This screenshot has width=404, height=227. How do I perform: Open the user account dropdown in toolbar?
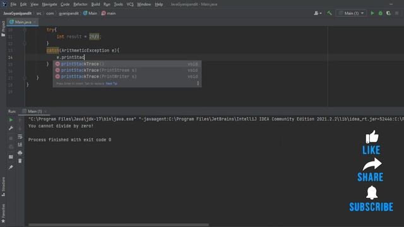(318, 13)
